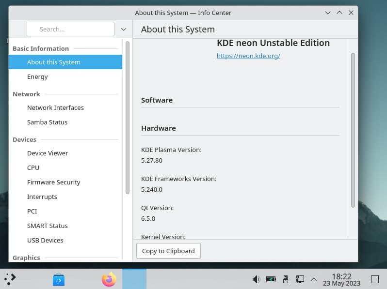
Task: Open the application launcher in taskbar
Action: [10, 279]
